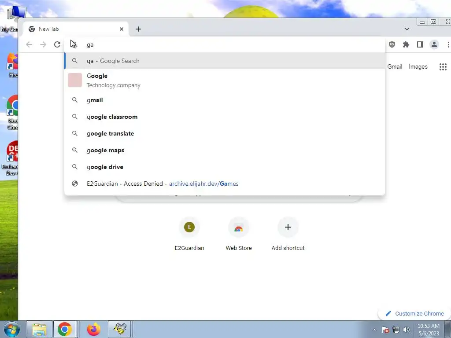Open the bee application taskbar icon
This screenshot has height=338, width=451.
[119, 329]
